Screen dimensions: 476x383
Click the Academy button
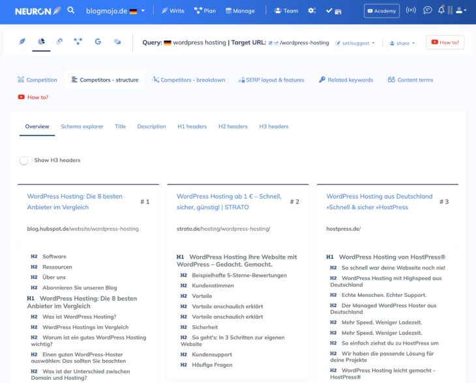[381, 11]
